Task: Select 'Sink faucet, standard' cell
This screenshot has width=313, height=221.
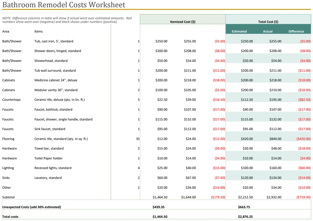Action: 50,129
